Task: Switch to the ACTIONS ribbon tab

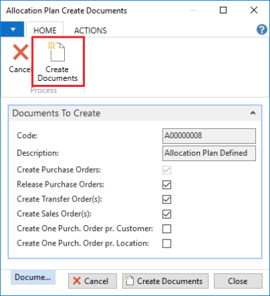Action: (x=90, y=30)
